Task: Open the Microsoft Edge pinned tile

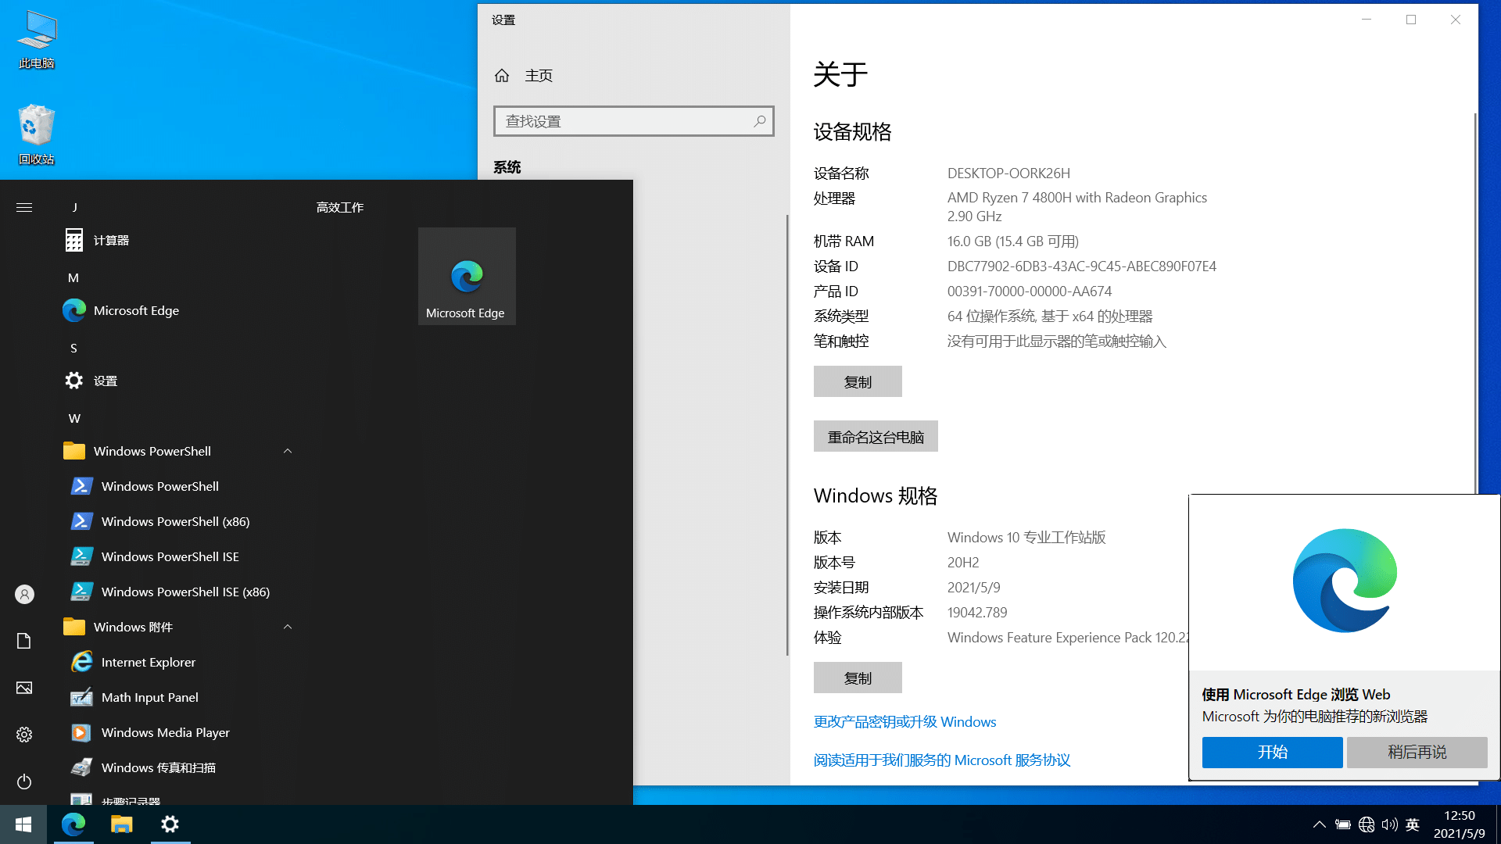Action: pyautogui.click(x=467, y=276)
